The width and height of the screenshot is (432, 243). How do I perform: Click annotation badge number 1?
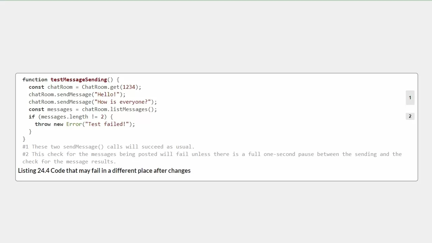tap(410, 98)
